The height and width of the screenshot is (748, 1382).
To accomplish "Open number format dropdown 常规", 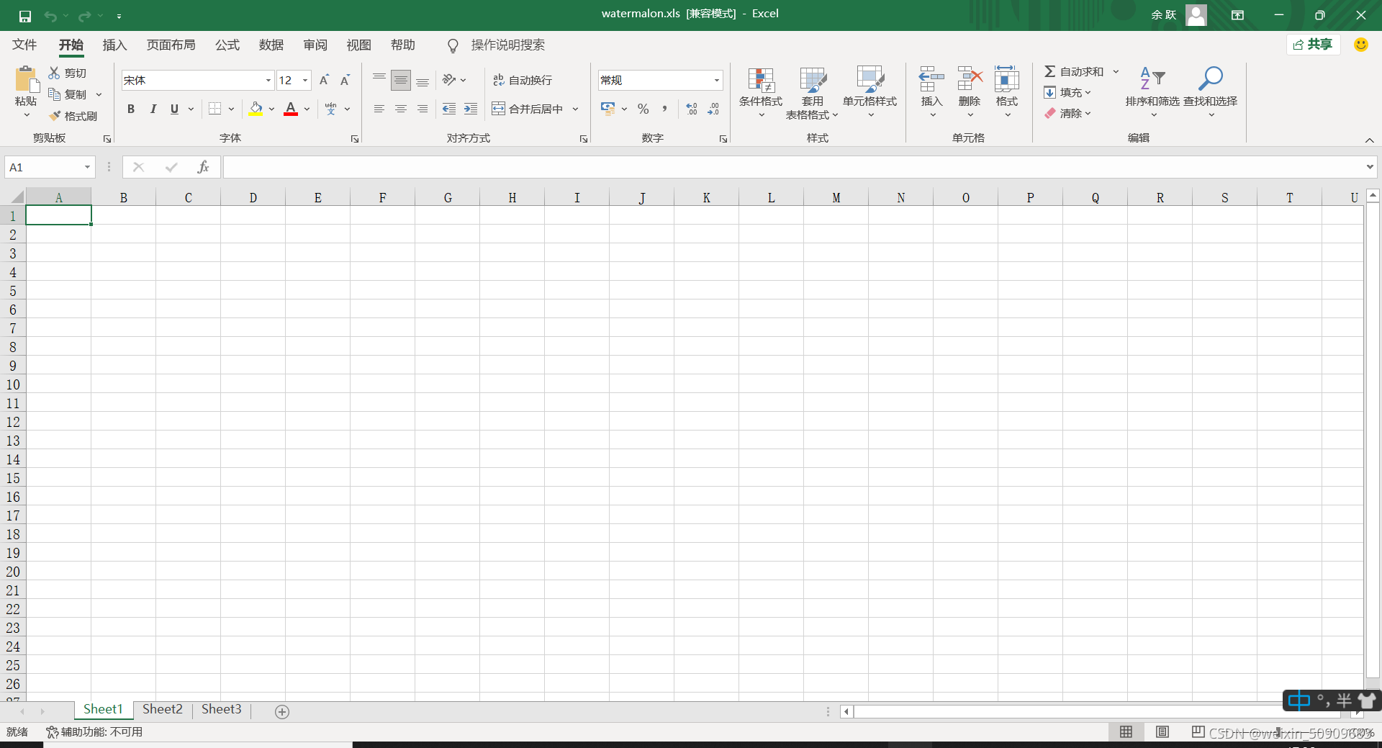I will (x=717, y=80).
